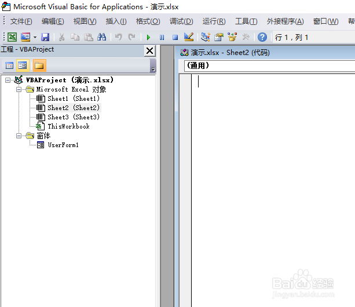Collapse the 窗体 folder node
The height and width of the screenshot is (307, 355).
click(19, 136)
